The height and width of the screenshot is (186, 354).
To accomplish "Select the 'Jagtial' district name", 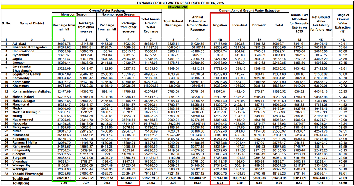I will point(18,59).
